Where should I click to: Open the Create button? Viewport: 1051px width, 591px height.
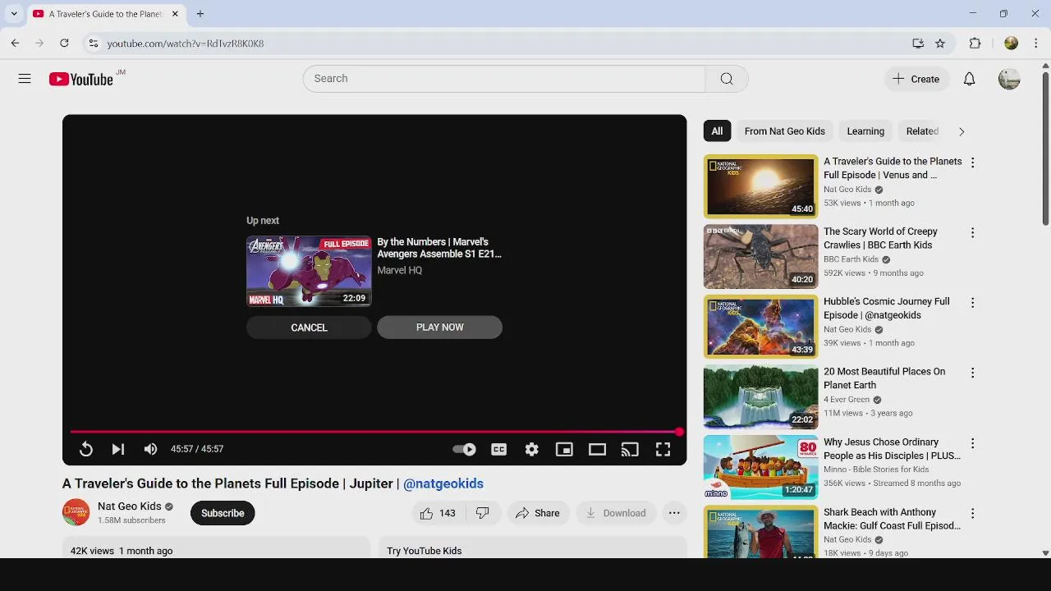point(916,79)
